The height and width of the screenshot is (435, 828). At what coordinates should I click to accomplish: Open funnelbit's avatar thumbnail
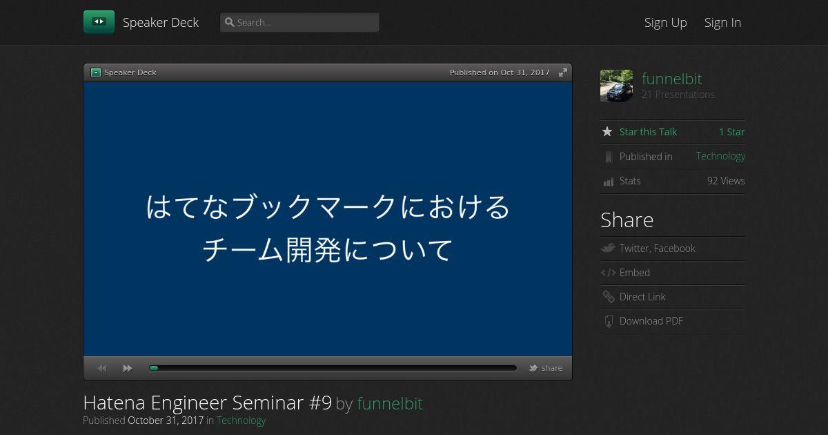[616, 86]
